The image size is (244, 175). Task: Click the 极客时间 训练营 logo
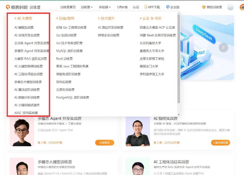coord(23,7)
